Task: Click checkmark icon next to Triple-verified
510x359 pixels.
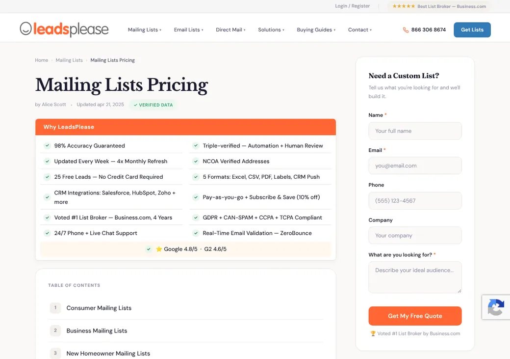Action: (196, 146)
